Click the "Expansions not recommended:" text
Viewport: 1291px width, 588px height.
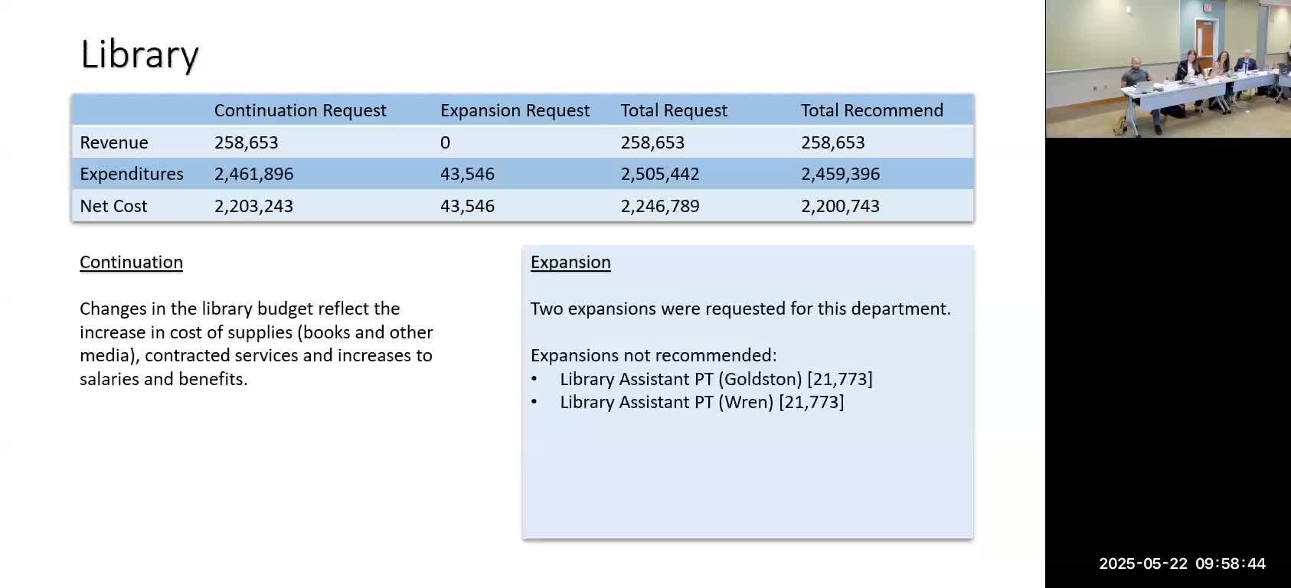[x=653, y=355]
